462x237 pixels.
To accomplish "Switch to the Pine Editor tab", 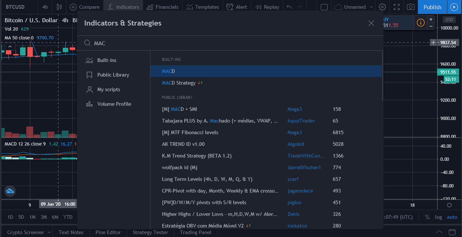I will [x=108, y=232].
